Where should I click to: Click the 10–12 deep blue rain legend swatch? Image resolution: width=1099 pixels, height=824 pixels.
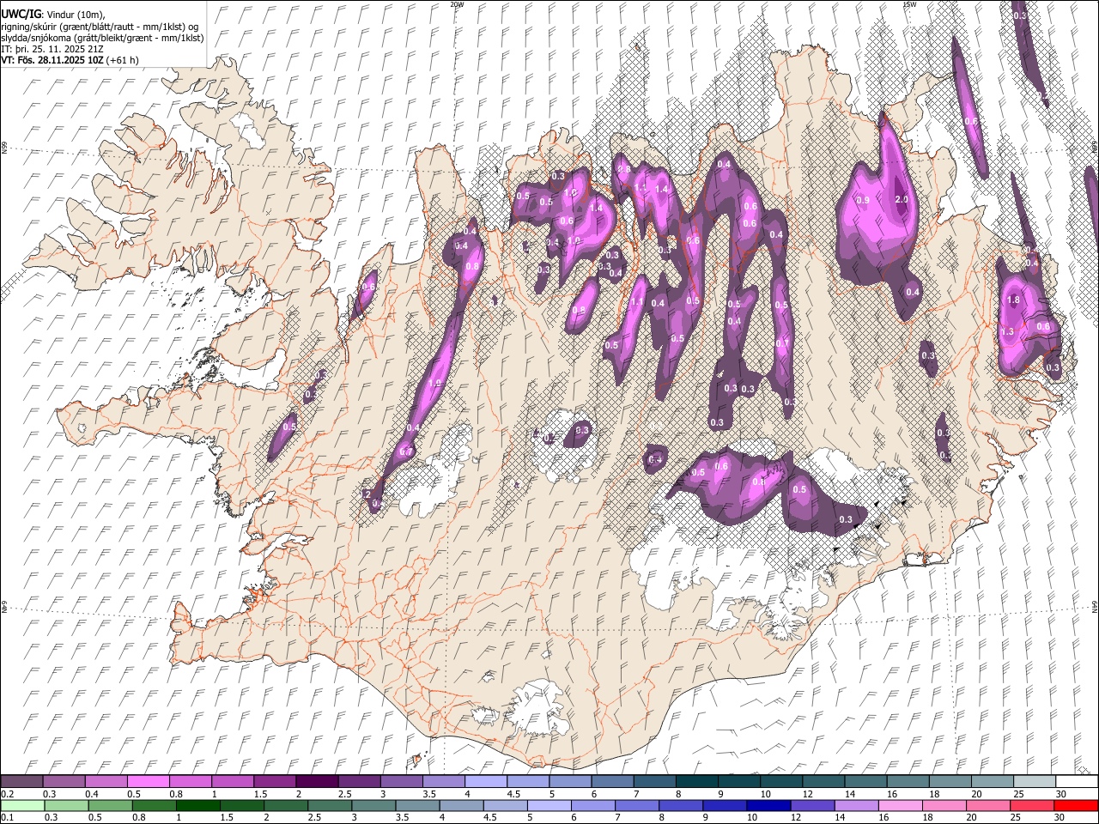click(768, 806)
